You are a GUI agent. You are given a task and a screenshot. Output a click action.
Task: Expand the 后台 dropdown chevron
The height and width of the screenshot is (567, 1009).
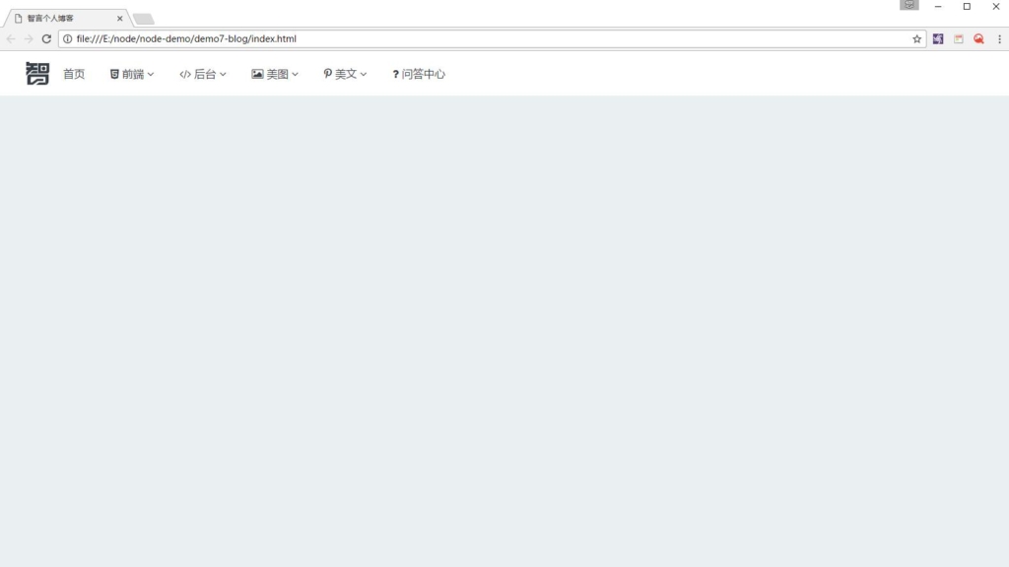click(223, 75)
